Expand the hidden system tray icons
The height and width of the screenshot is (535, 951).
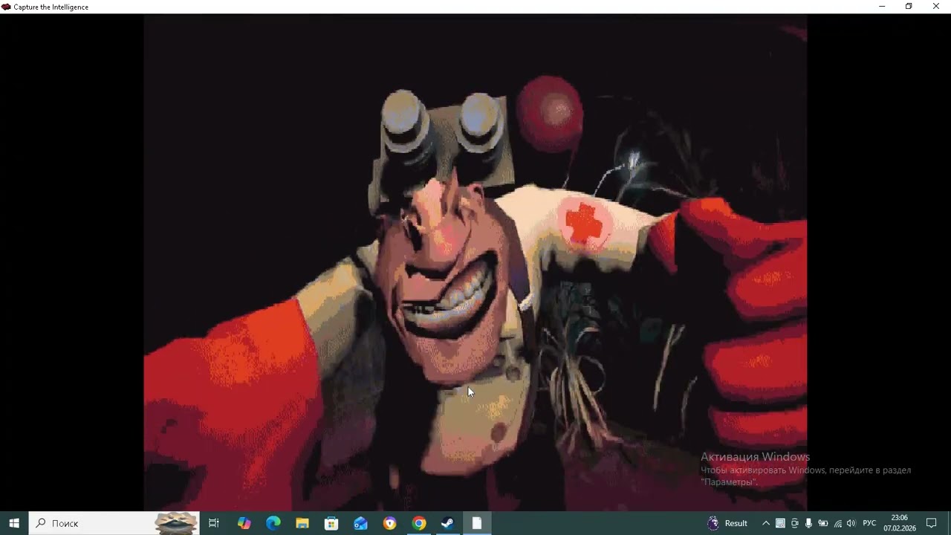[766, 523]
